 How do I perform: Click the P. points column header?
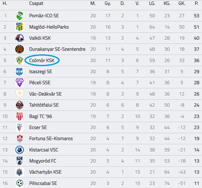[x=197, y=3]
